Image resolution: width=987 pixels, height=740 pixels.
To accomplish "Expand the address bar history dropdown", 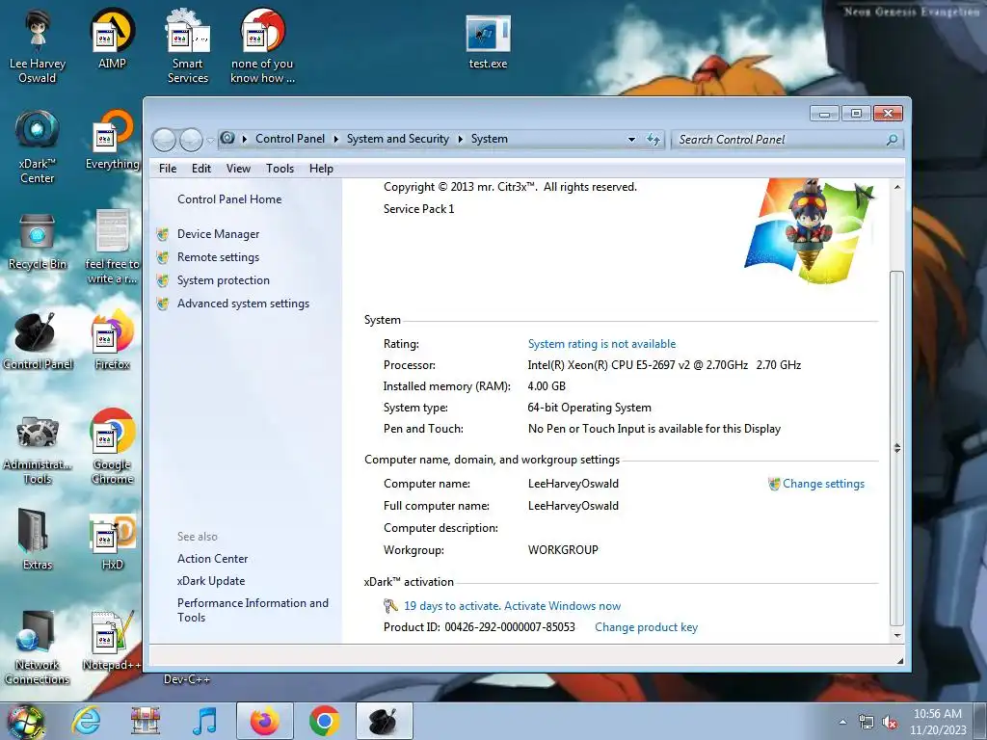I will pyautogui.click(x=631, y=139).
